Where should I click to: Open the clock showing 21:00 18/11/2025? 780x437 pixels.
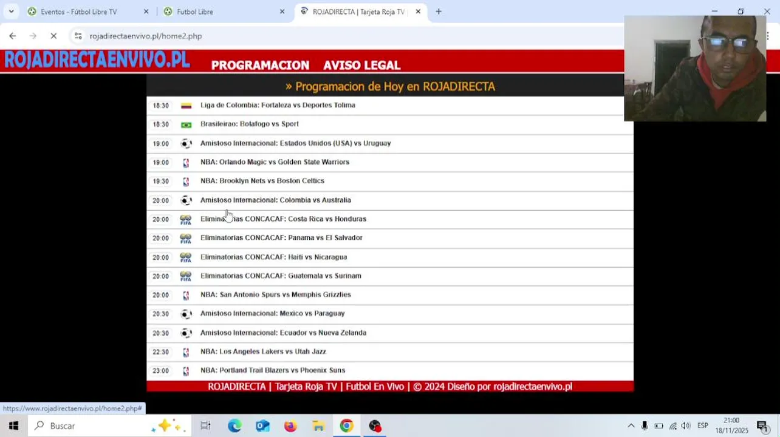[x=731, y=425]
